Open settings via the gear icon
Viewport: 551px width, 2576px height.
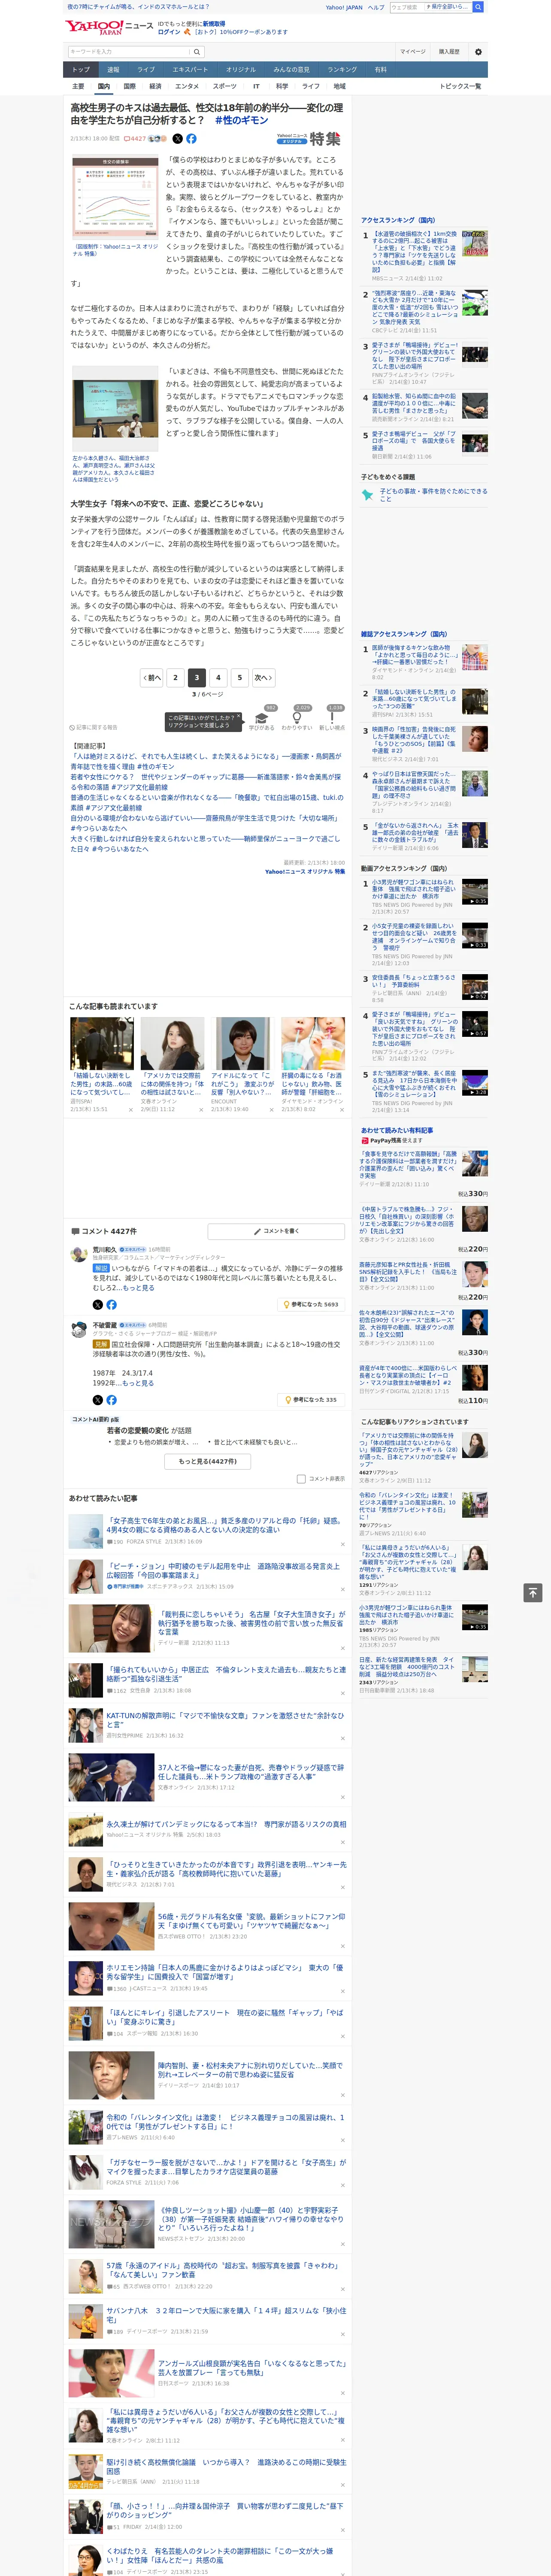pos(478,52)
